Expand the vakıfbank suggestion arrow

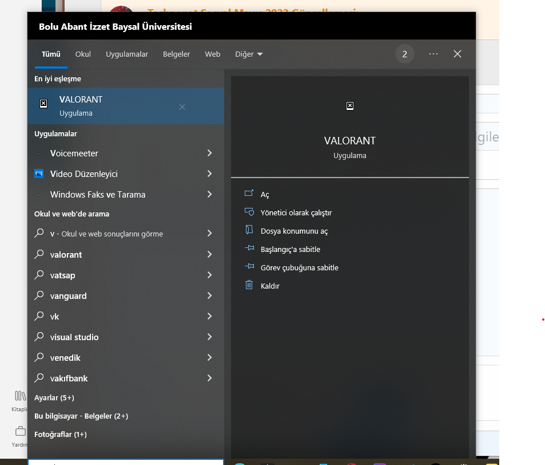pyautogui.click(x=209, y=378)
